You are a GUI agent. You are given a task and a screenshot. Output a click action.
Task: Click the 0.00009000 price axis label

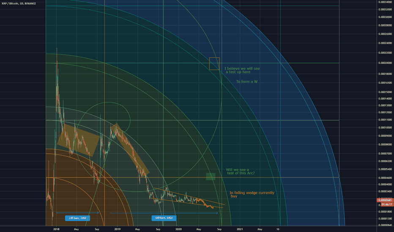(385, 136)
